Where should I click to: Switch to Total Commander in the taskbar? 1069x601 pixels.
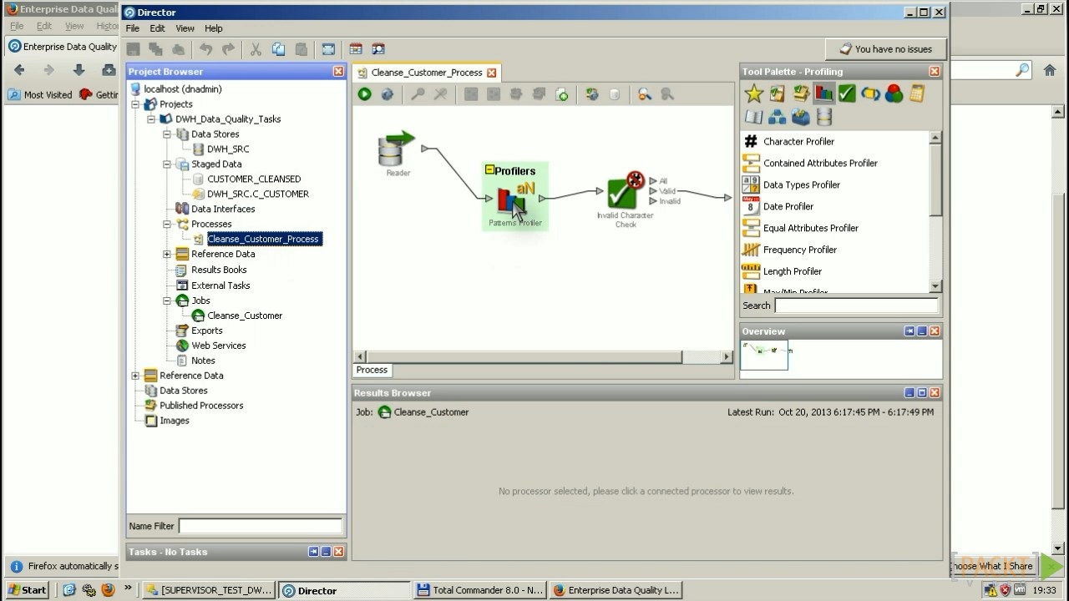pos(479,590)
